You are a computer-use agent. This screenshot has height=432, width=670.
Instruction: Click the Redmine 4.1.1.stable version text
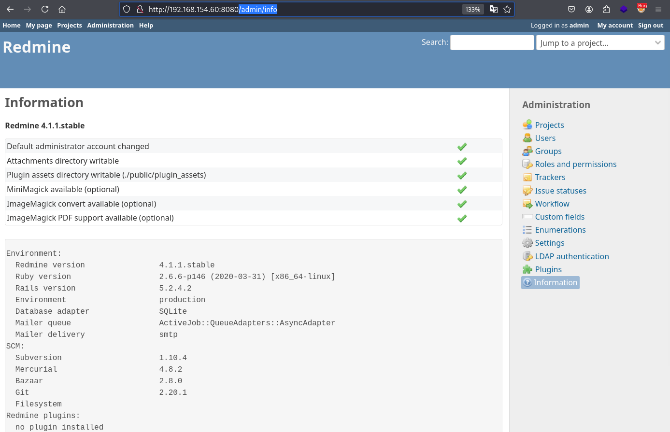pyautogui.click(x=45, y=125)
